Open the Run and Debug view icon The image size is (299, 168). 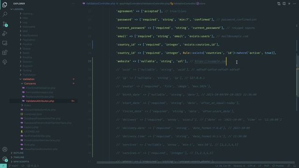pyautogui.click(x=5, y=33)
